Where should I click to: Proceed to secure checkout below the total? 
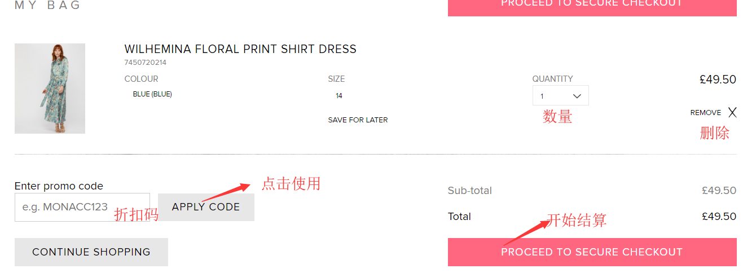click(x=592, y=252)
